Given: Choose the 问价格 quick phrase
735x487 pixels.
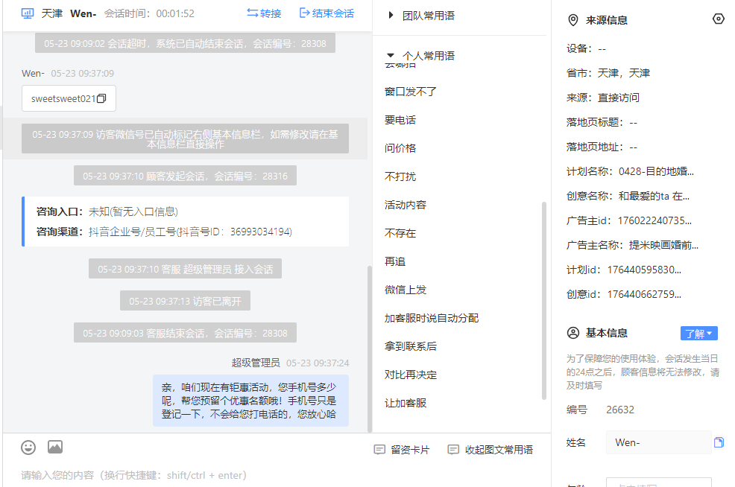Looking at the screenshot, I should click(400, 148).
